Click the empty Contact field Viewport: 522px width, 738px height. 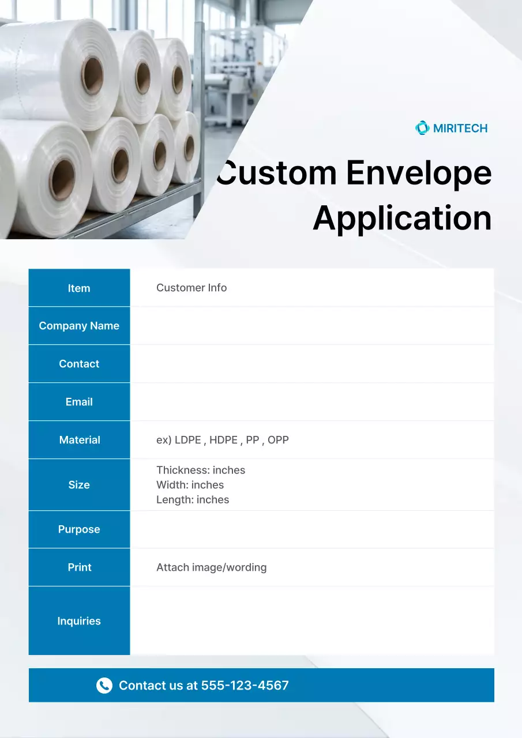click(311, 364)
